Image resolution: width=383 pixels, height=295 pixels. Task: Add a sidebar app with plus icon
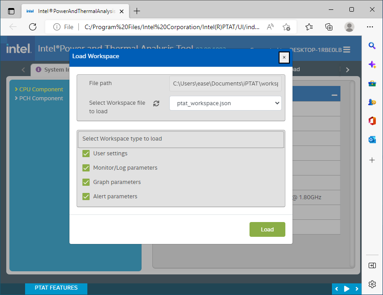(x=372, y=160)
